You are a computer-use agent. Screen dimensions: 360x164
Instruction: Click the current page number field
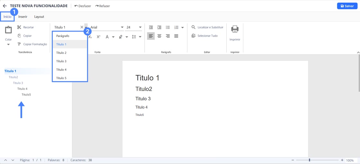33,160
